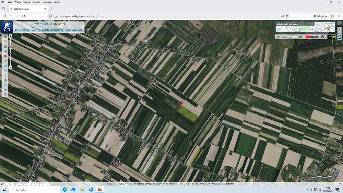Open Firefox Historia menu
This screenshot has width=343, height=193.
click(26, 2)
